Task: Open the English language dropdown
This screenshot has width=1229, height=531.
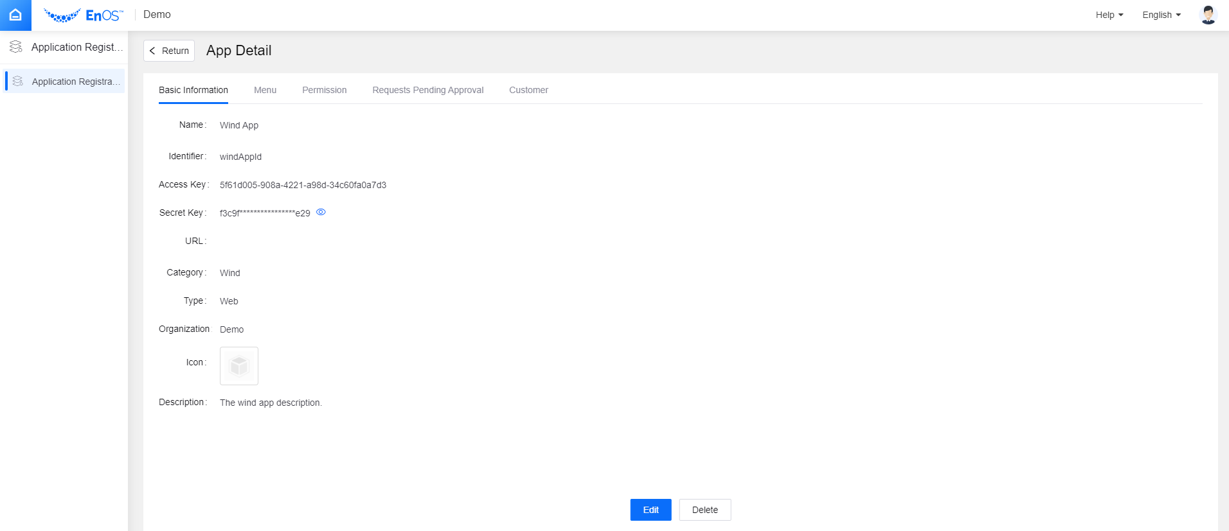Action: point(1161,15)
